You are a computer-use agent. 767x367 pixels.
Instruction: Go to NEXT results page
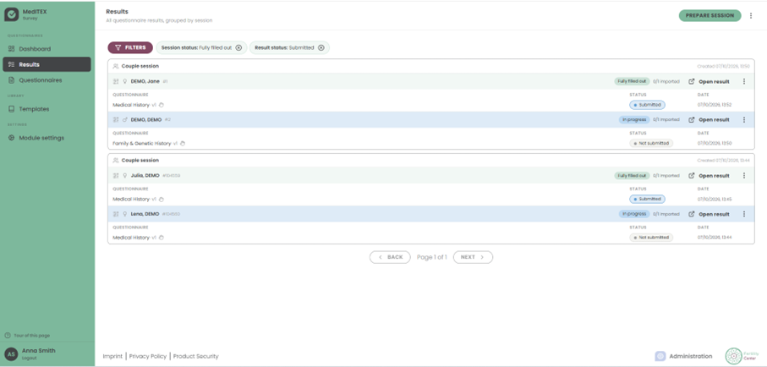pyautogui.click(x=473, y=257)
